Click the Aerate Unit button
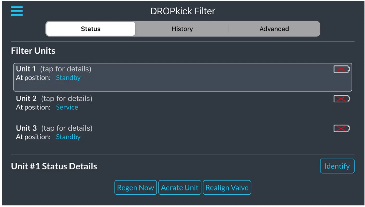The width and height of the screenshot is (365, 207). (x=180, y=187)
